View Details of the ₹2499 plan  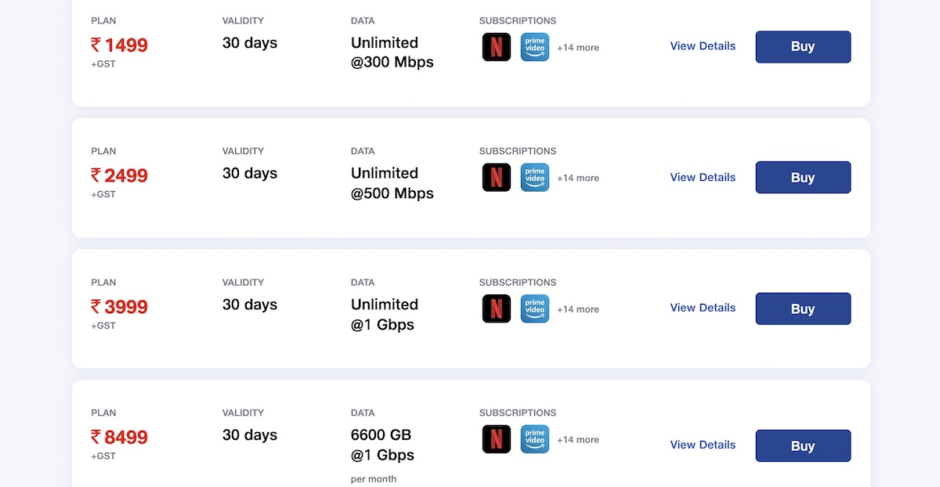coord(703,178)
